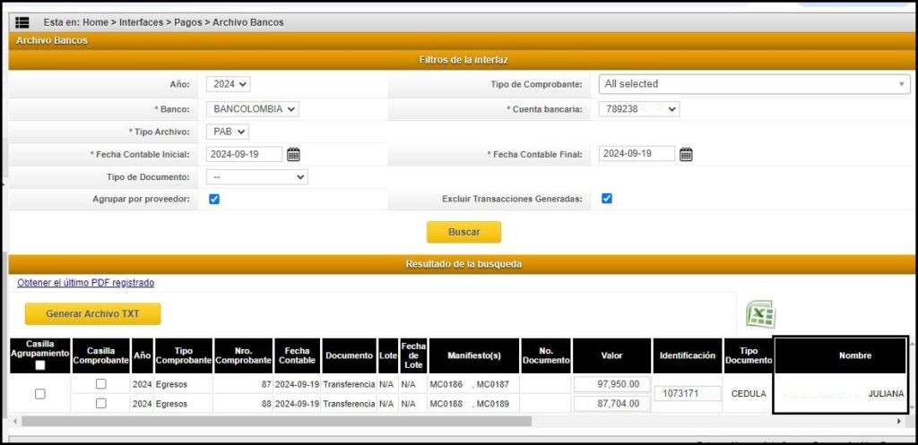The height and width of the screenshot is (445, 918).
Task: Click left arrow of horizontal scrollbar
Action: click(16, 421)
